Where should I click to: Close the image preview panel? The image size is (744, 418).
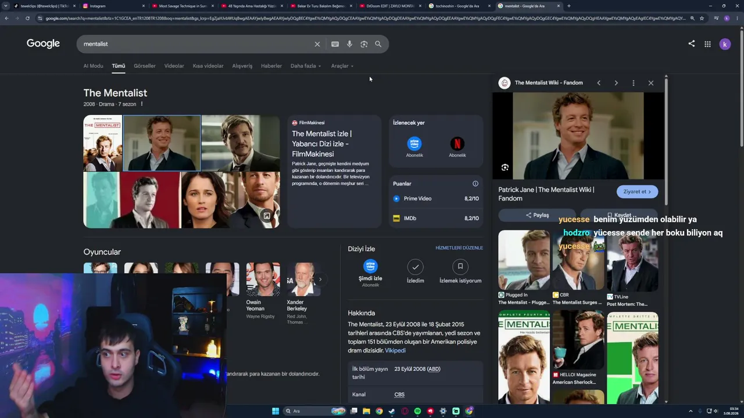(x=651, y=83)
